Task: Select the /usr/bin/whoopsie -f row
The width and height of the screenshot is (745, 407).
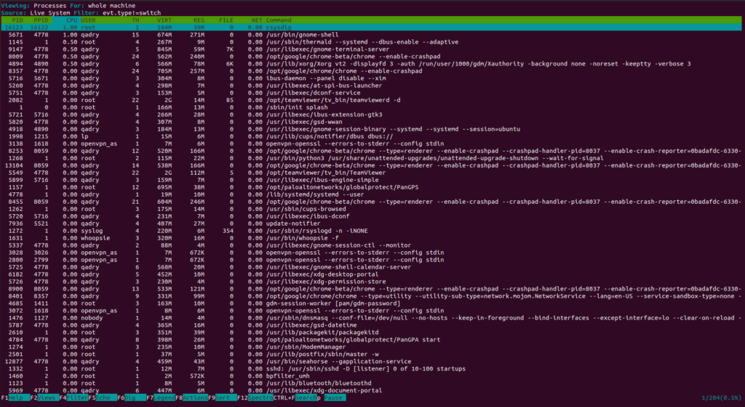Action: pyautogui.click(x=372, y=238)
